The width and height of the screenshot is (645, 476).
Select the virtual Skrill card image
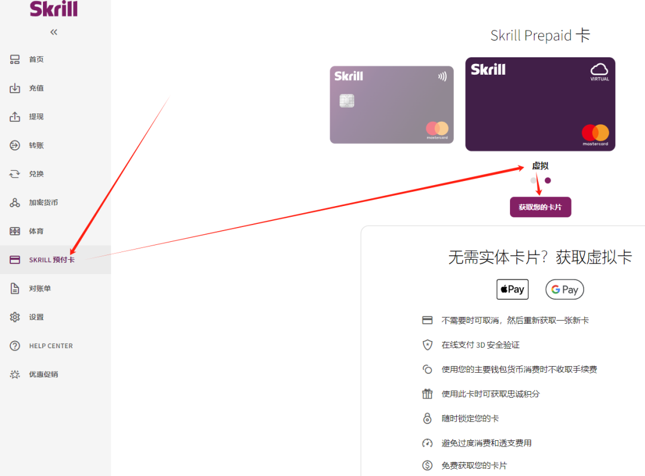540,104
